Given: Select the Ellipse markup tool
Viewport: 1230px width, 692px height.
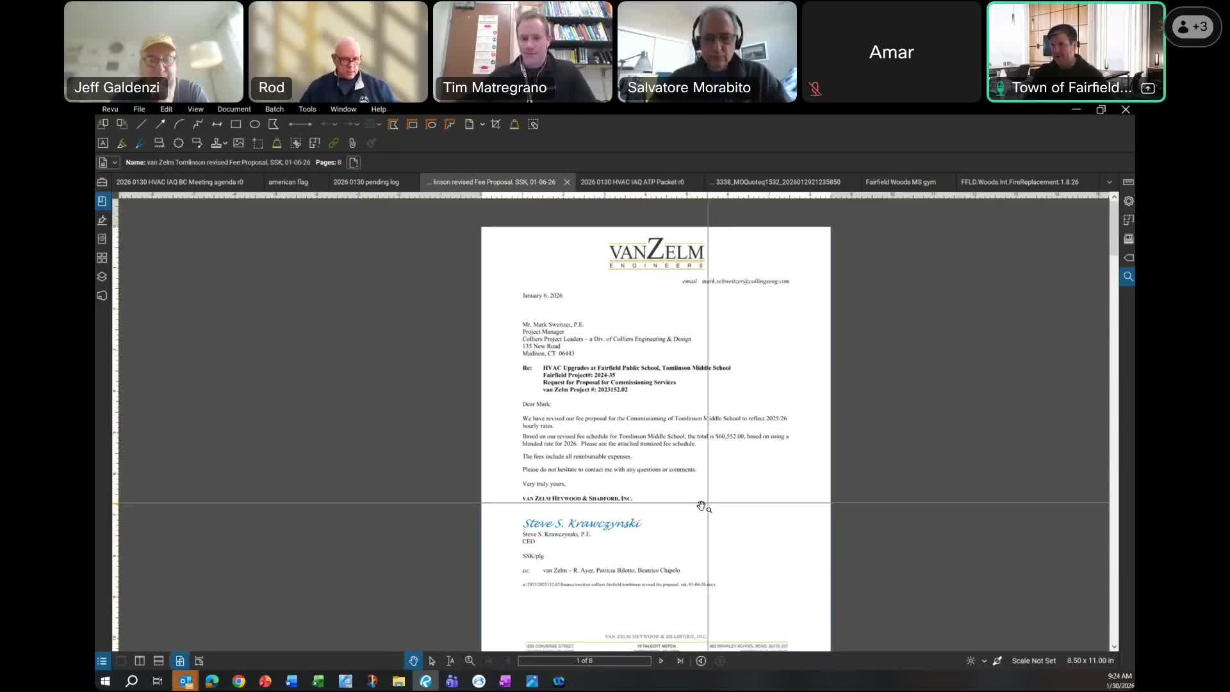Looking at the screenshot, I should pos(254,124).
